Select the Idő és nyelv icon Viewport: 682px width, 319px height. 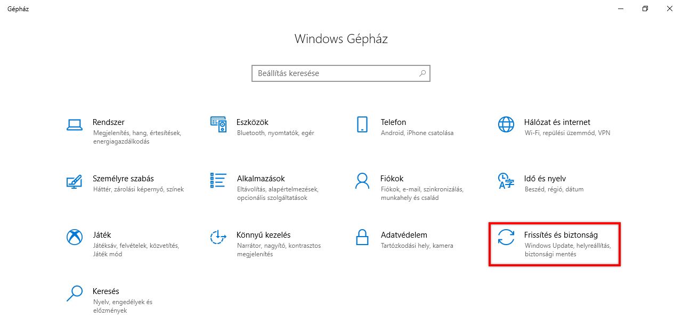[x=506, y=181]
